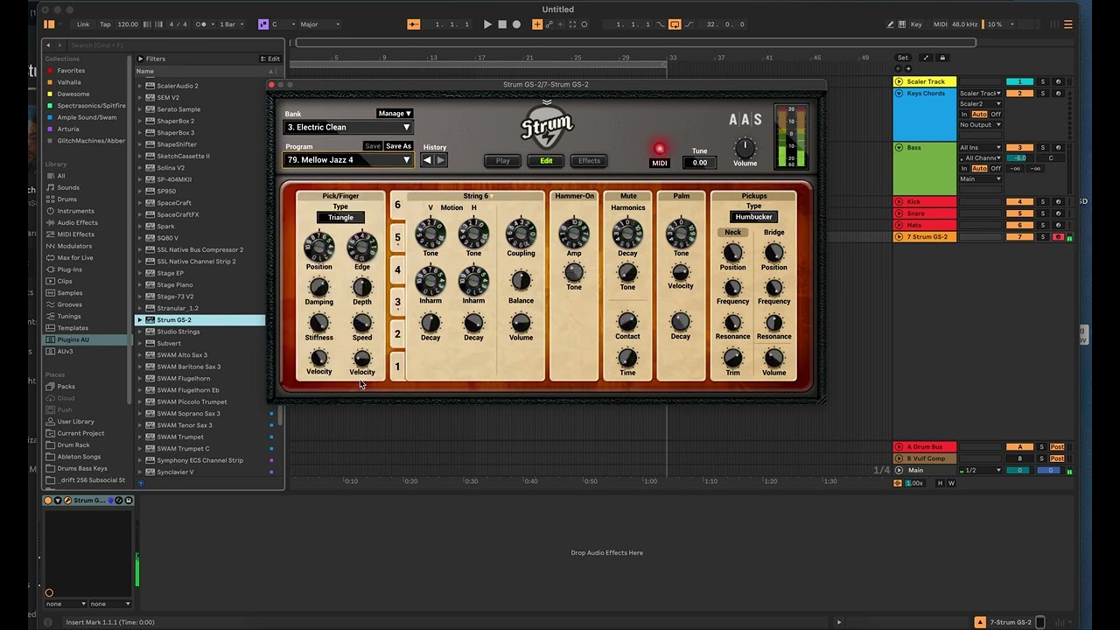Switch to the Strum Play view

pyautogui.click(x=503, y=161)
